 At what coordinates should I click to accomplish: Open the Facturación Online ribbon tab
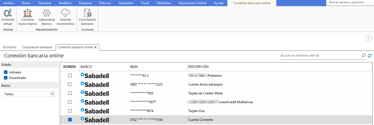193,3
